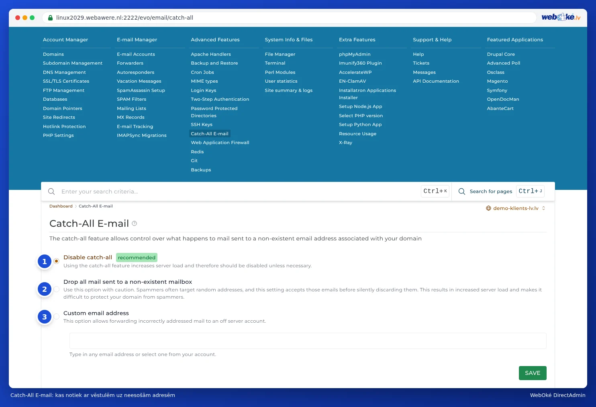Screen dimensions: 596x407
Task: Click the Search for pages magnifier icon
Action: (x=462, y=191)
